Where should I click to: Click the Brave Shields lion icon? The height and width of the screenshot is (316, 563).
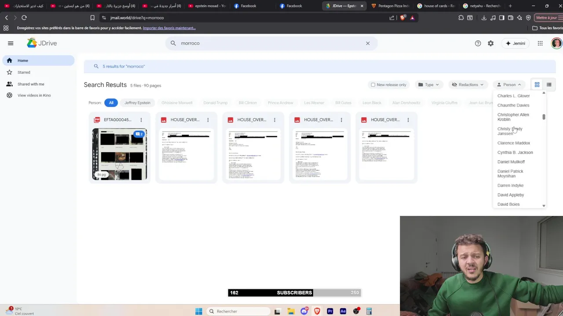click(x=402, y=18)
